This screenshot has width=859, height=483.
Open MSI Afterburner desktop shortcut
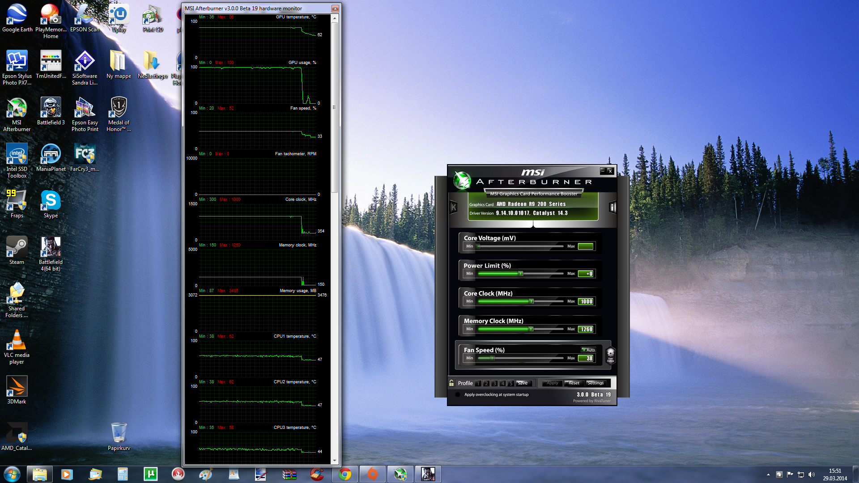(17, 114)
